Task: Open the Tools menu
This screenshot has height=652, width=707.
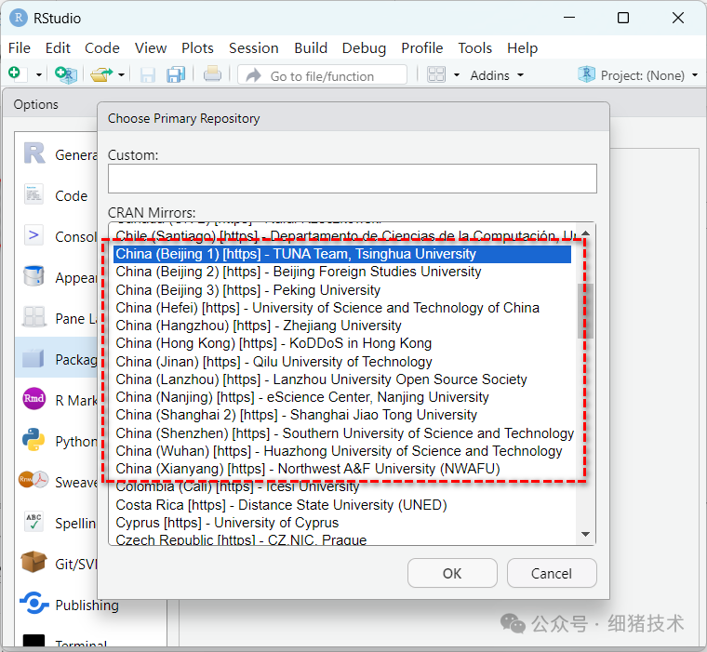Action: click(x=474, y=47)
